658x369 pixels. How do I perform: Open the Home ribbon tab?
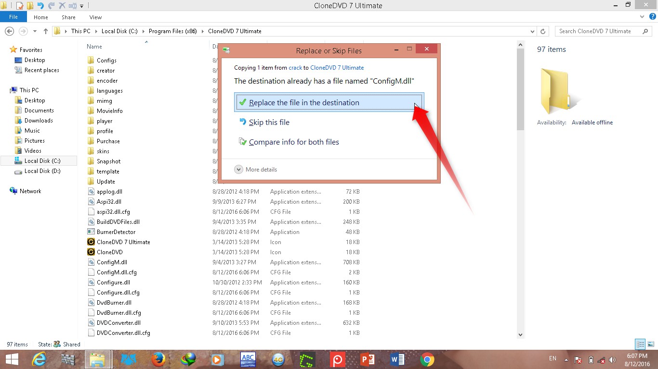41,17
